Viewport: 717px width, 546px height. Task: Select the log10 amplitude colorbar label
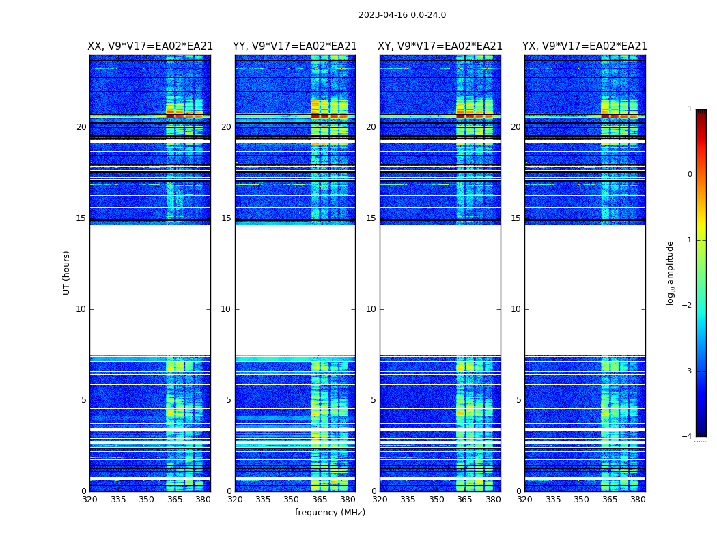pos(671,272)
